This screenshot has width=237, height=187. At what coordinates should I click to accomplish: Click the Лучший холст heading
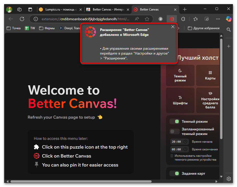(x=198, y=58)
